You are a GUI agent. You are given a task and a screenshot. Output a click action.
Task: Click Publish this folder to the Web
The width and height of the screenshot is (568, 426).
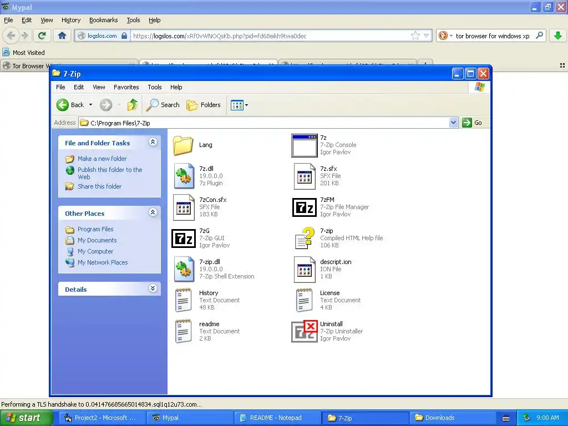coord(110,173)
